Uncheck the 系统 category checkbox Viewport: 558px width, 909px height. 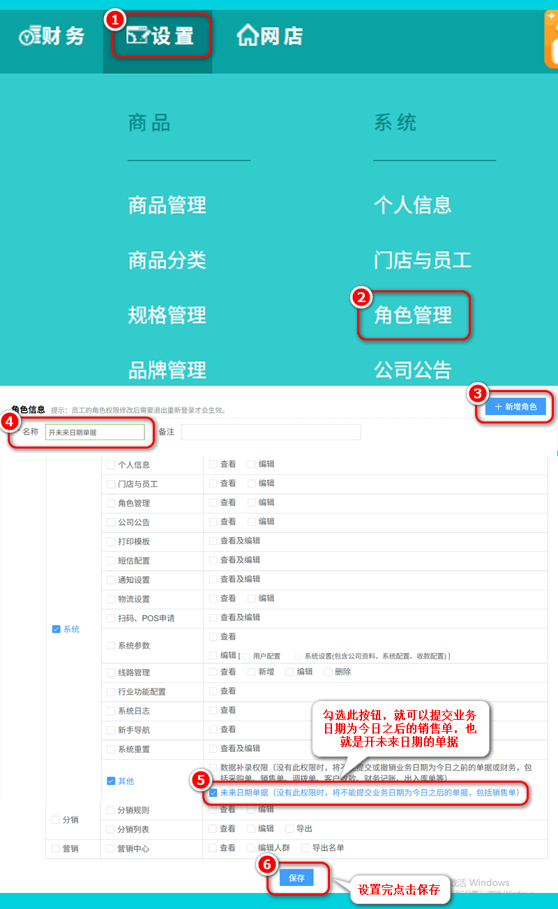coord(56,629)
